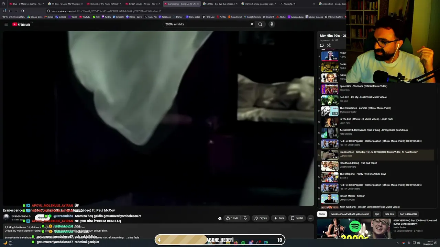
Task: Open the Kick bookmark
Action: pos(96,17)
